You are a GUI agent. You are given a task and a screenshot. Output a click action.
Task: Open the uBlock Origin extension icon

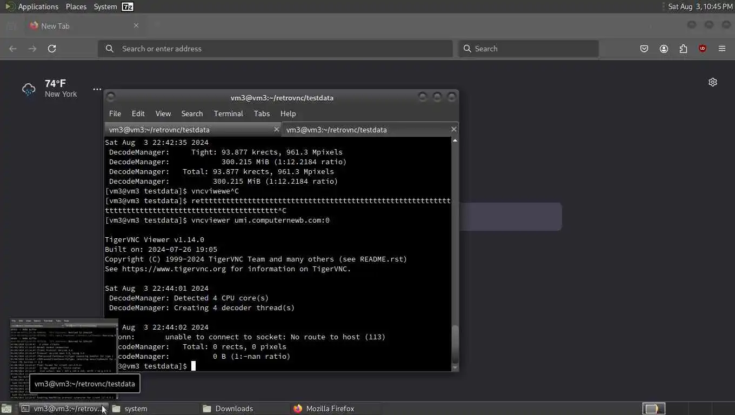click(703, 49)
